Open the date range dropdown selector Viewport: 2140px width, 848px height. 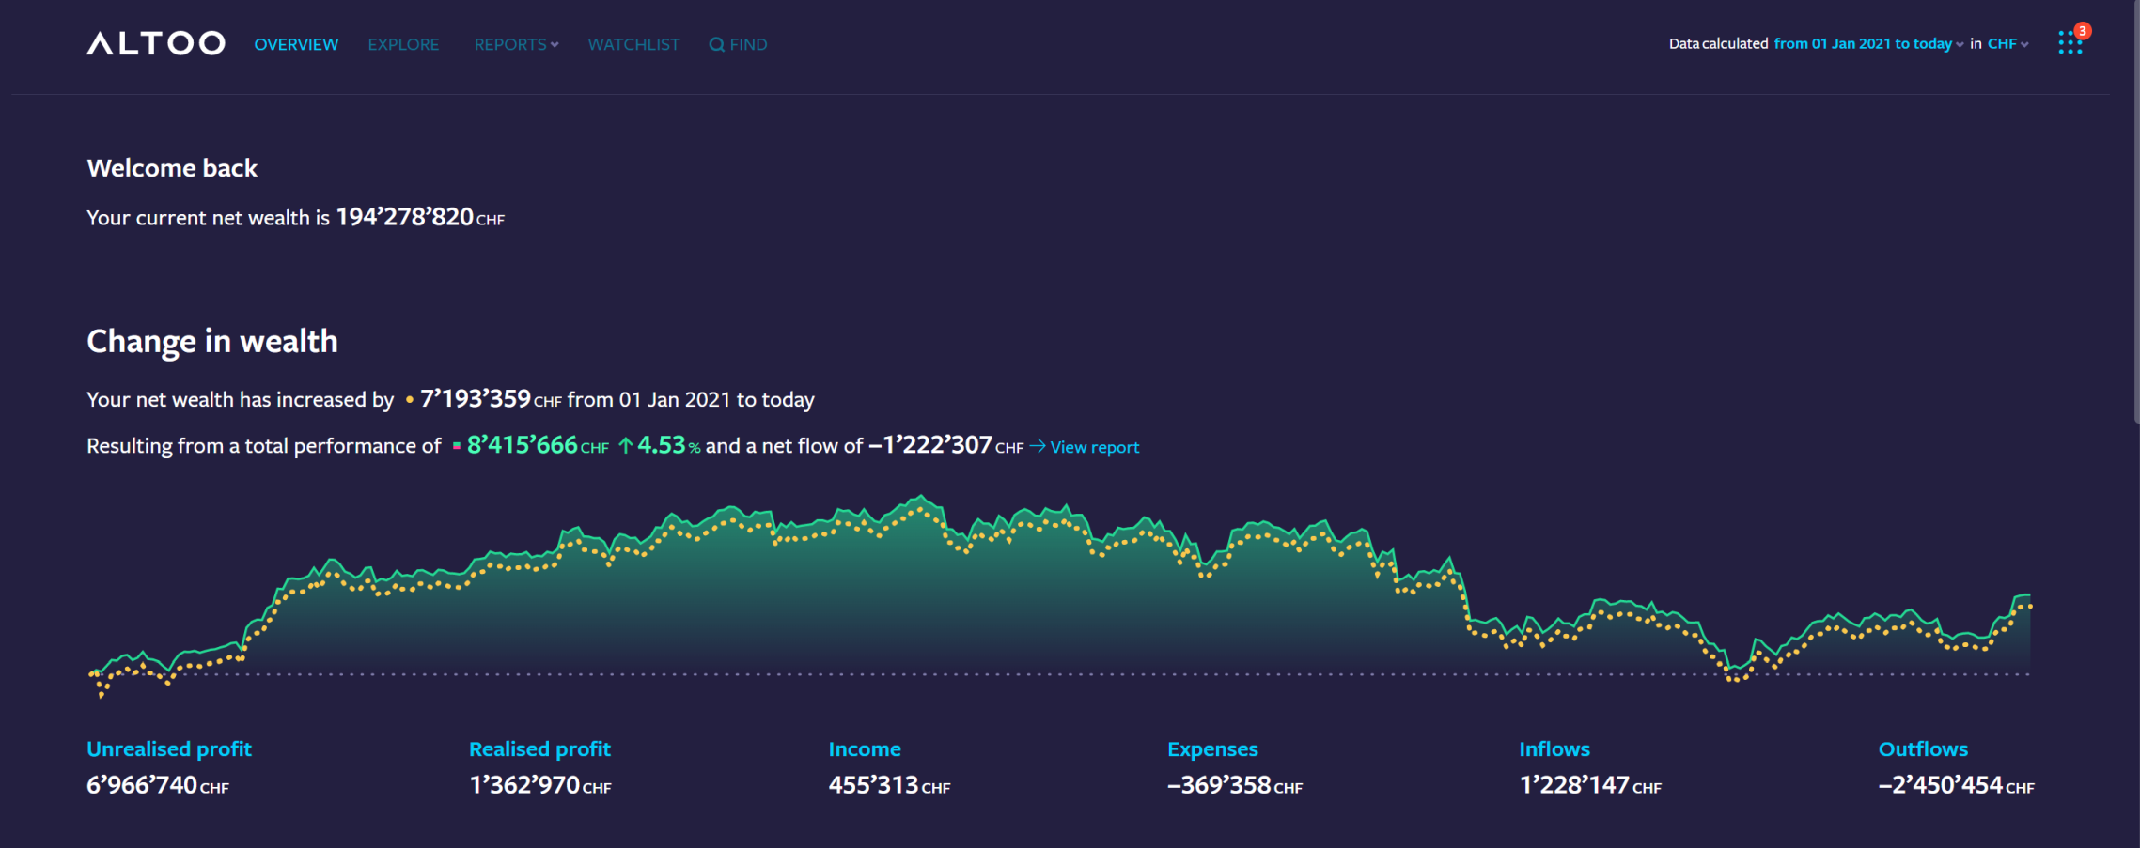(1868, 44)
